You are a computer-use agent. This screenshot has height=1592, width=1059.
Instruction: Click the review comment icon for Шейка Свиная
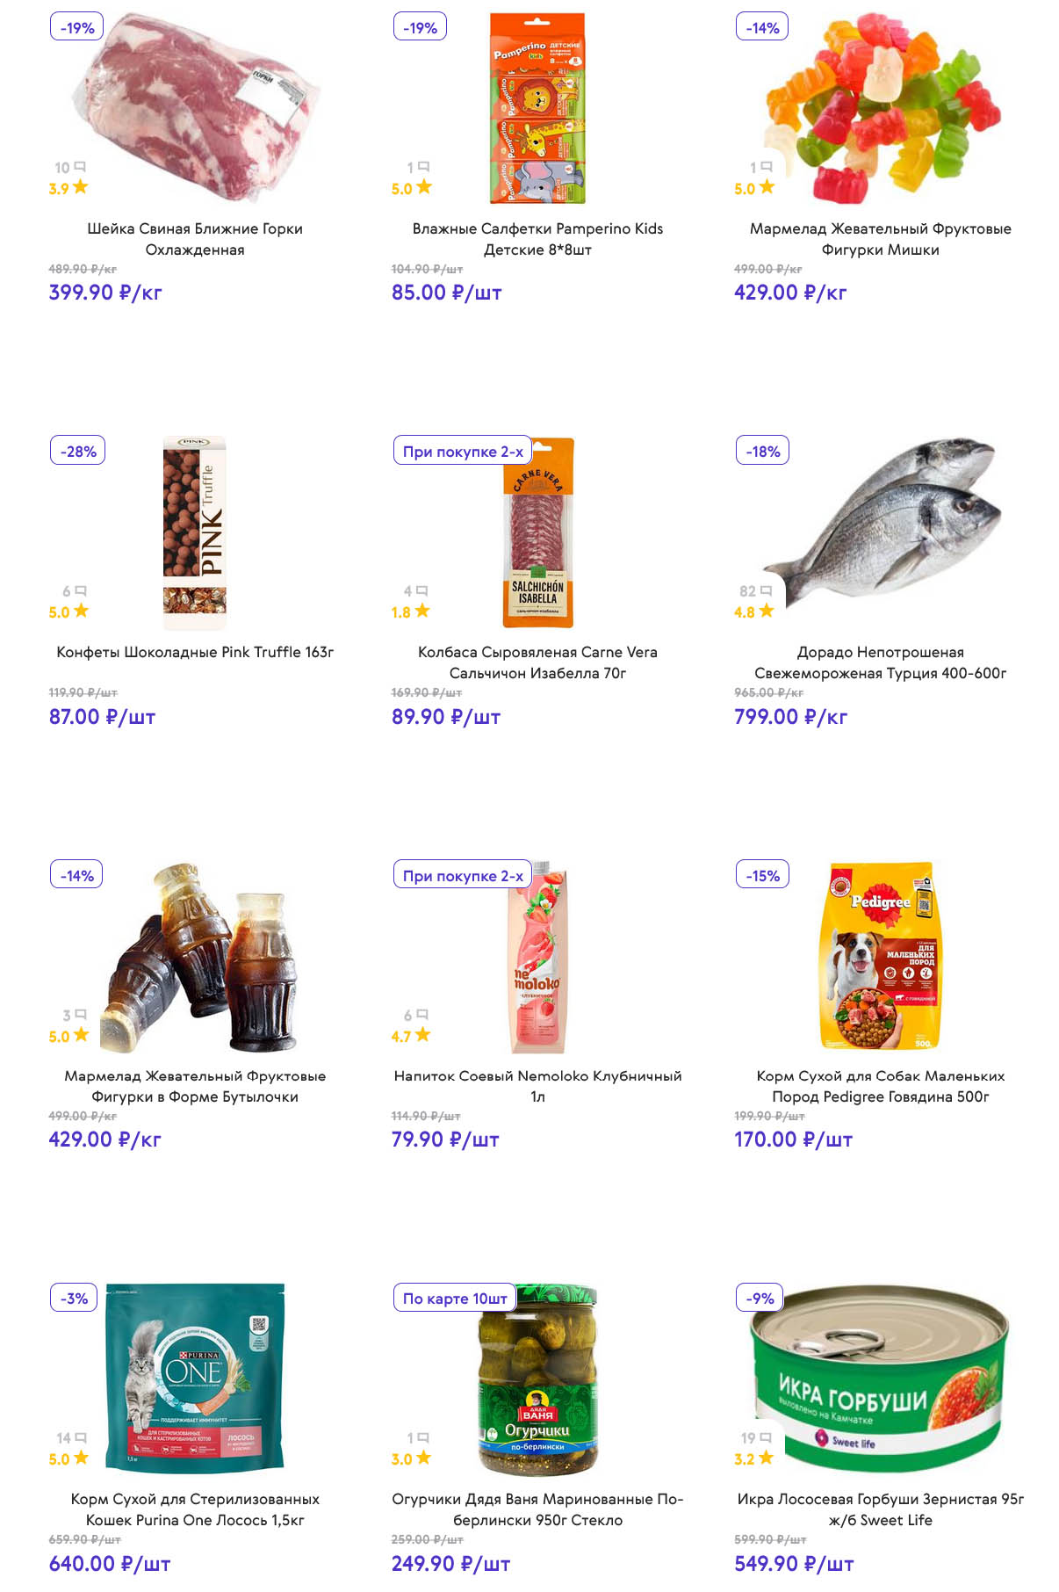coord(81,167)
